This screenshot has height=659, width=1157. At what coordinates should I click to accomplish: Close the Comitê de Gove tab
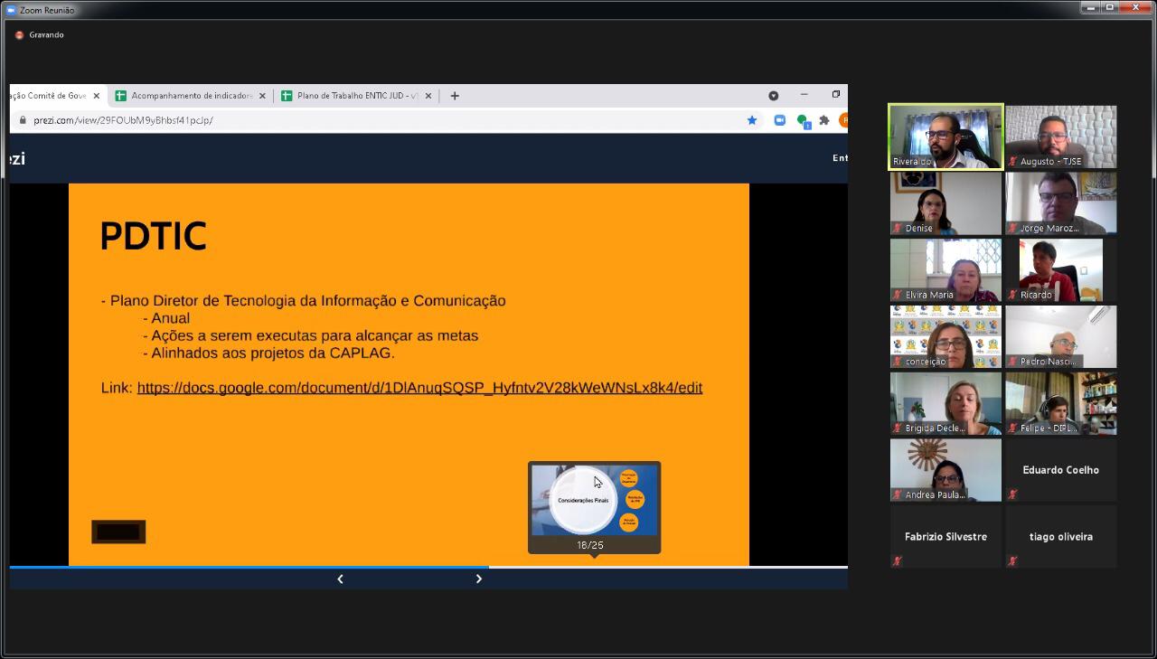click(x=97, y=96)
